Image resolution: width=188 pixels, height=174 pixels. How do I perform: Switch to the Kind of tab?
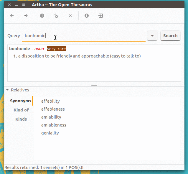21,110
